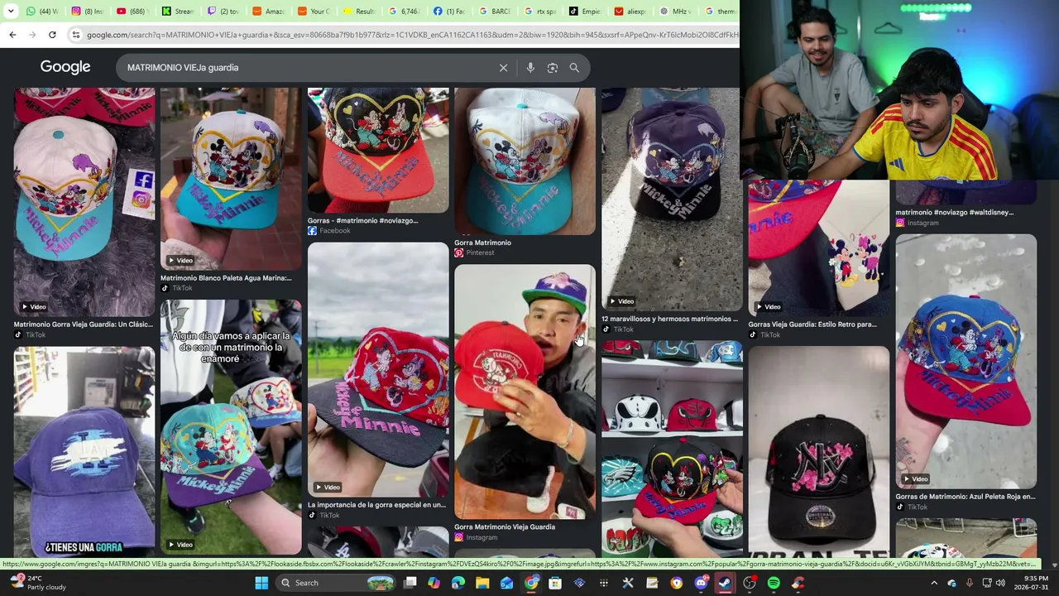This screenshot has height=596, width=1059.
Task: Click the Windows taskbar Search box
Action: click(x=335, y=583)
